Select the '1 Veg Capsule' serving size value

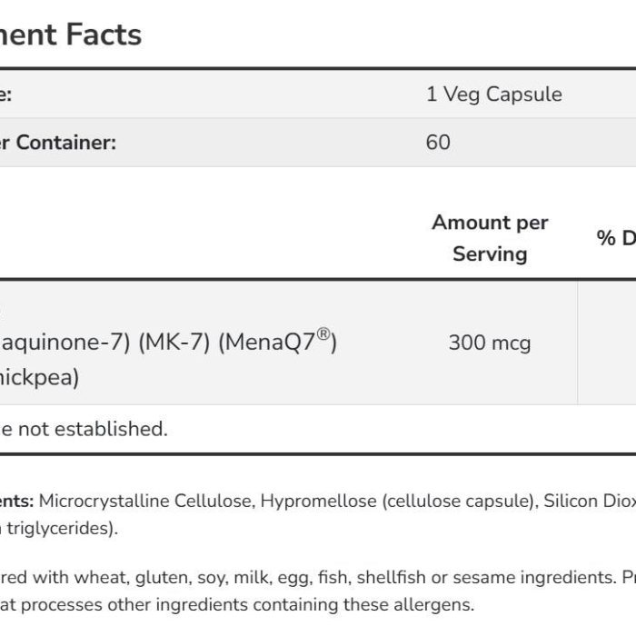click(x=494, y=94)
